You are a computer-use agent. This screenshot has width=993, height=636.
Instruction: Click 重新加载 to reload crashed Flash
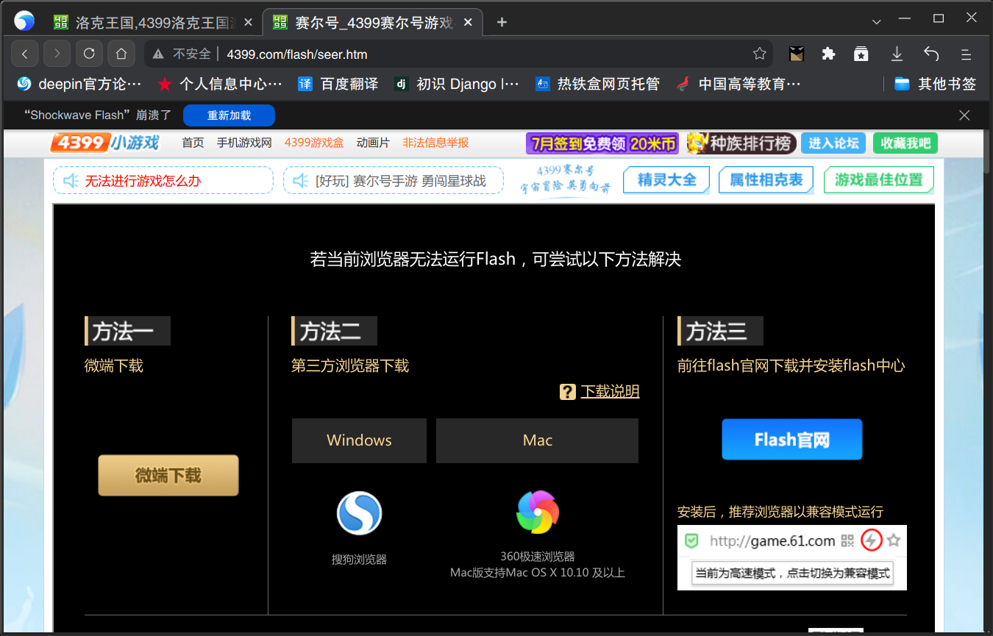[x=229, y=115]
